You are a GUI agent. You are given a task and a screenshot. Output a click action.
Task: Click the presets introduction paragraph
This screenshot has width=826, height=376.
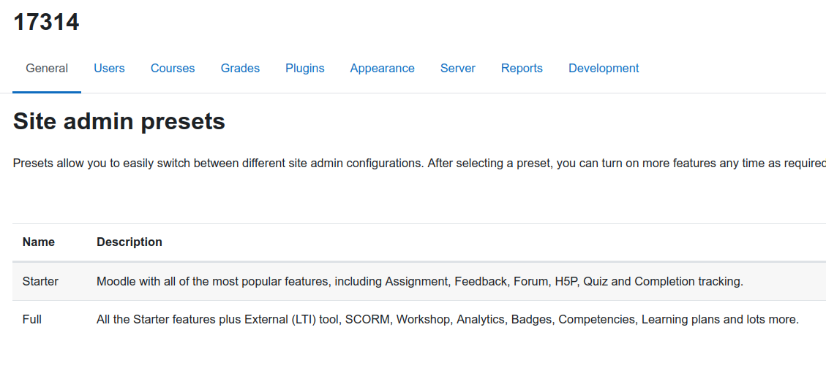(419, 163)
